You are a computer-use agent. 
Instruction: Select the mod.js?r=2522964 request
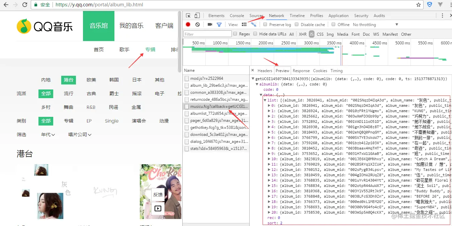(x=216, y=78)
